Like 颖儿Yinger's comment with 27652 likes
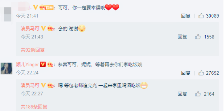This screenshot has width=224, height=111. click(201, 73)
